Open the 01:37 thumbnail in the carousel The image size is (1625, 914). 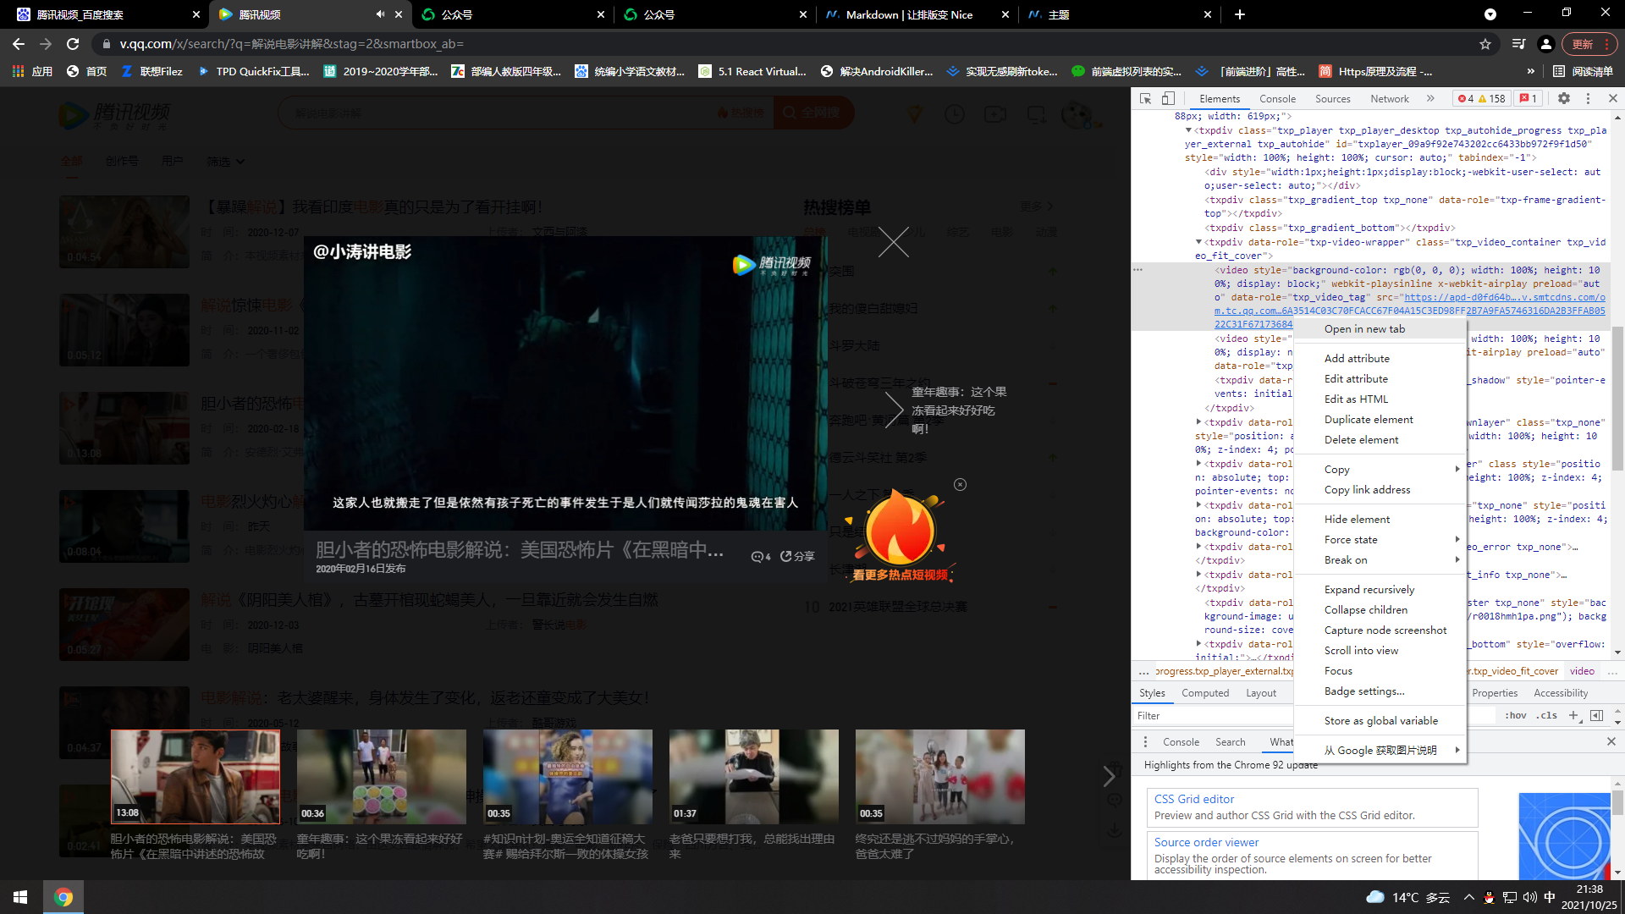click(754, 777)
